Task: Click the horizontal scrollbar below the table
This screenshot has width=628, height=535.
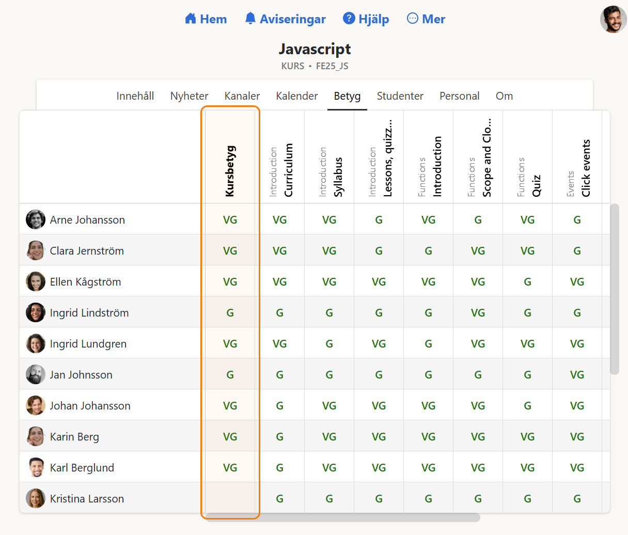Action: (x=343, y=517)
